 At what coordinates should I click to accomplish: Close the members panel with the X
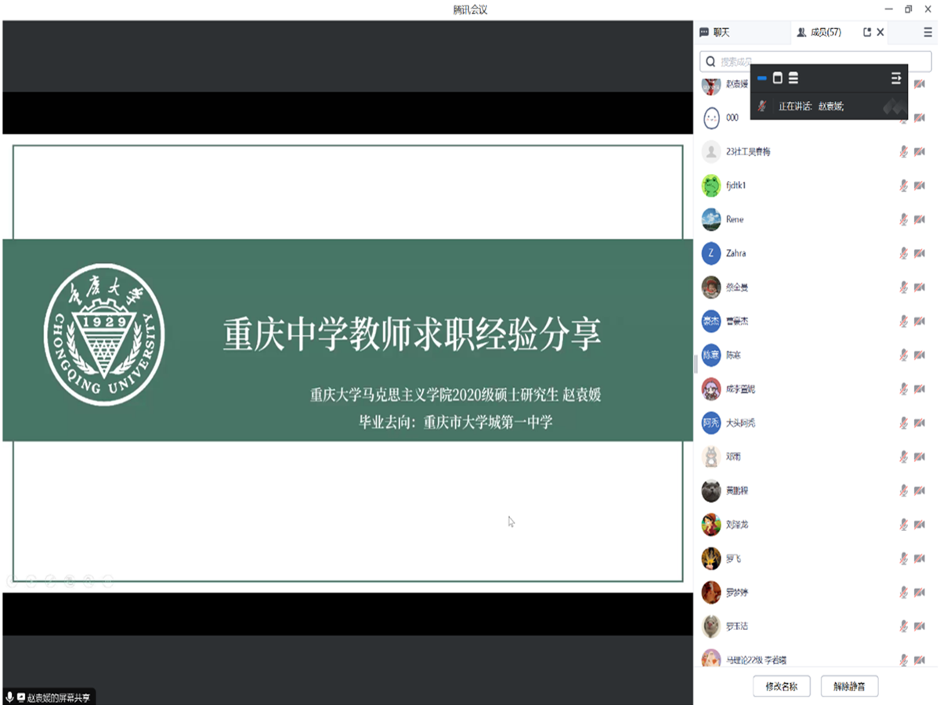(x=880, y=32)
